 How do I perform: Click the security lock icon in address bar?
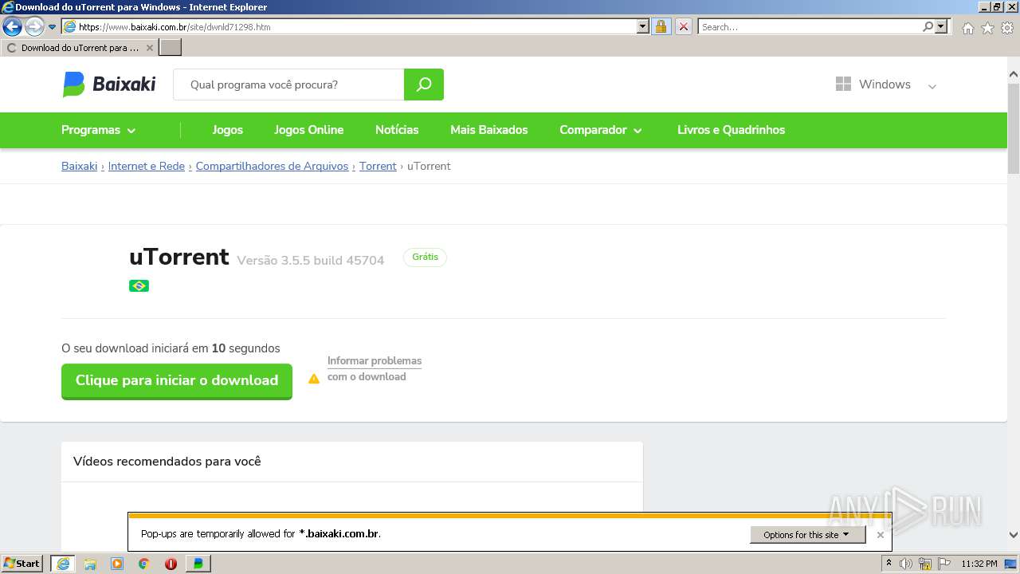coord(661,26)
